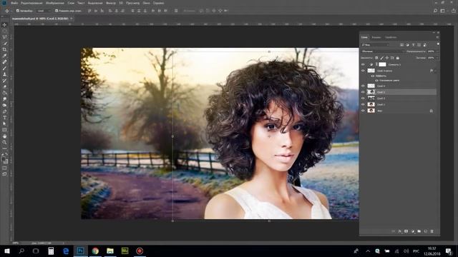Open Opacity value dropdown arrow

(437, 51)
